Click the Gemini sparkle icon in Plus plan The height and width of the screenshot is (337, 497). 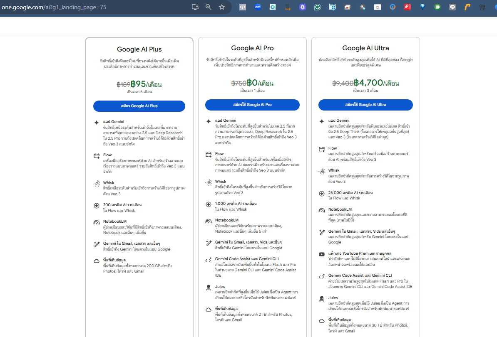coord(96,123)
